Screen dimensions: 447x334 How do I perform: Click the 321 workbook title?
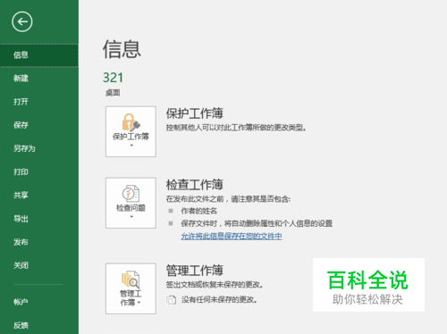pos(113,78)
